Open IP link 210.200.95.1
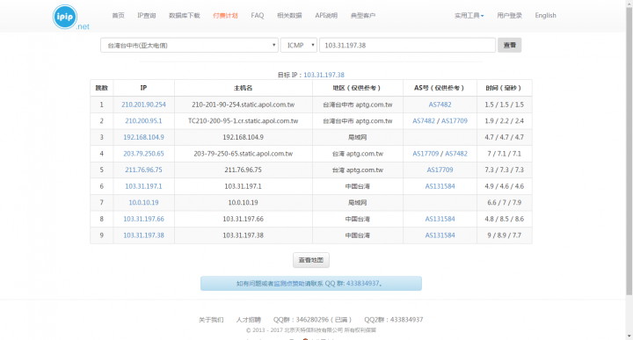The width and height of the screenshot is (633, 340). [143, 120]
